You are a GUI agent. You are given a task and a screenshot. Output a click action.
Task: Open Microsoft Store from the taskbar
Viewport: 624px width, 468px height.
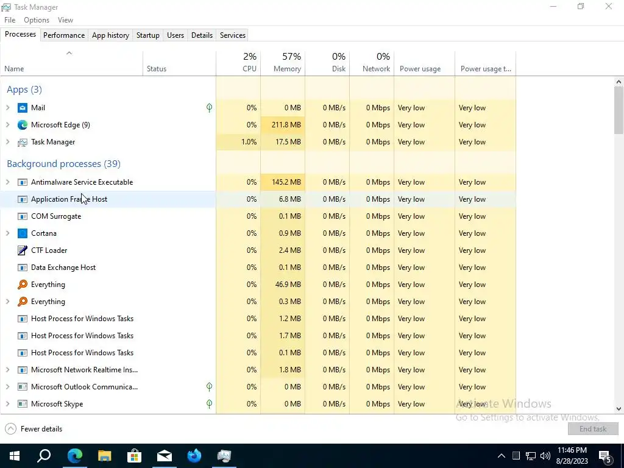tap(134, 456)
